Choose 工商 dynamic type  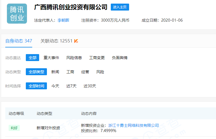coord(70,72)
